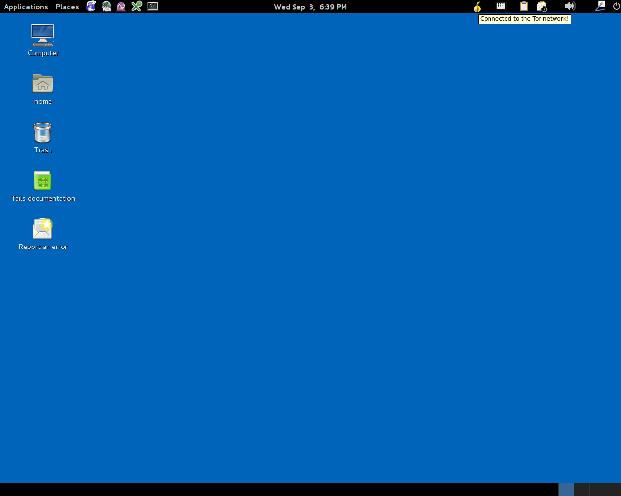Open the Places menu
The image size is (621, 496).
[67, 7]
